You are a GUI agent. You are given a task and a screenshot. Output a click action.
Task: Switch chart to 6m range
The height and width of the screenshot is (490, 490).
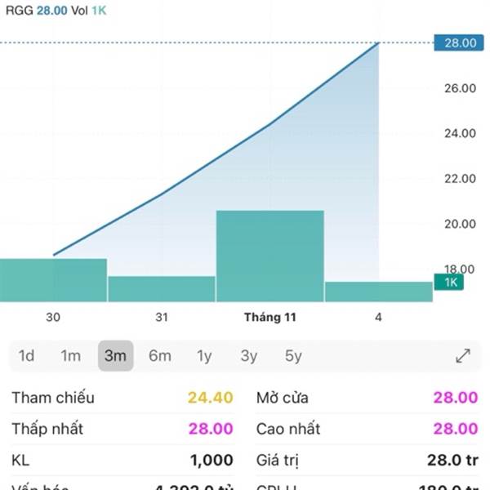[x=160, y=356]
